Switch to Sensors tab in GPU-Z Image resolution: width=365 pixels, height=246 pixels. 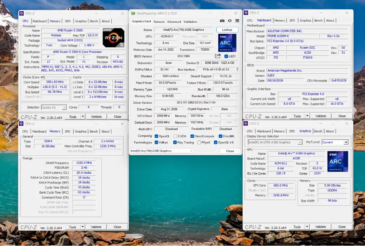[159, 22]
